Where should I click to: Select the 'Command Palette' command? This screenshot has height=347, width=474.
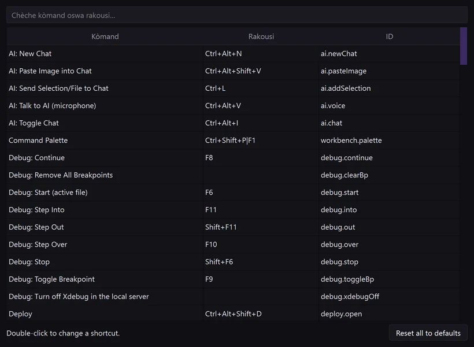(x=105, y=141)
